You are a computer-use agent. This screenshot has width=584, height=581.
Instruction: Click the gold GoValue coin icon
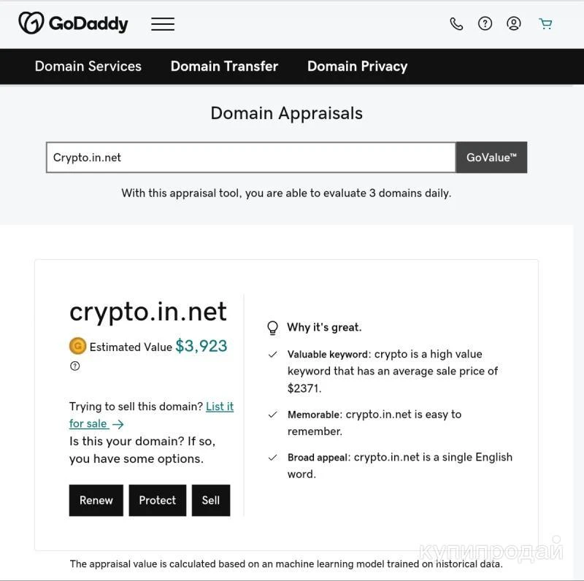pos(77,346)
